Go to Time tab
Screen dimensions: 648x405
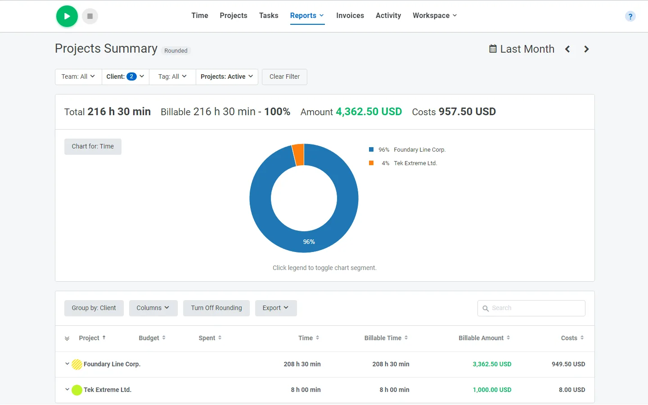click(x=200, y=16)
